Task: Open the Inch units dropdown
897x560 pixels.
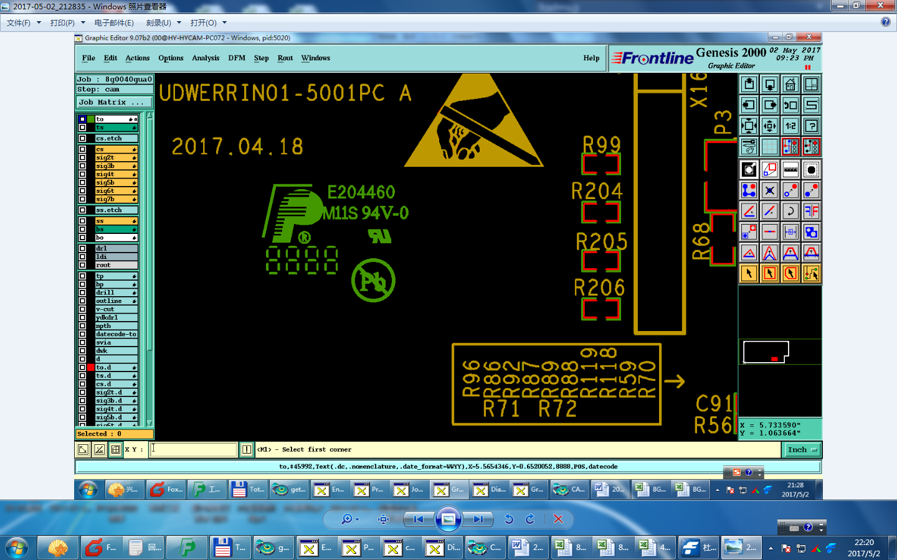Action: click(x=802, y=450)
